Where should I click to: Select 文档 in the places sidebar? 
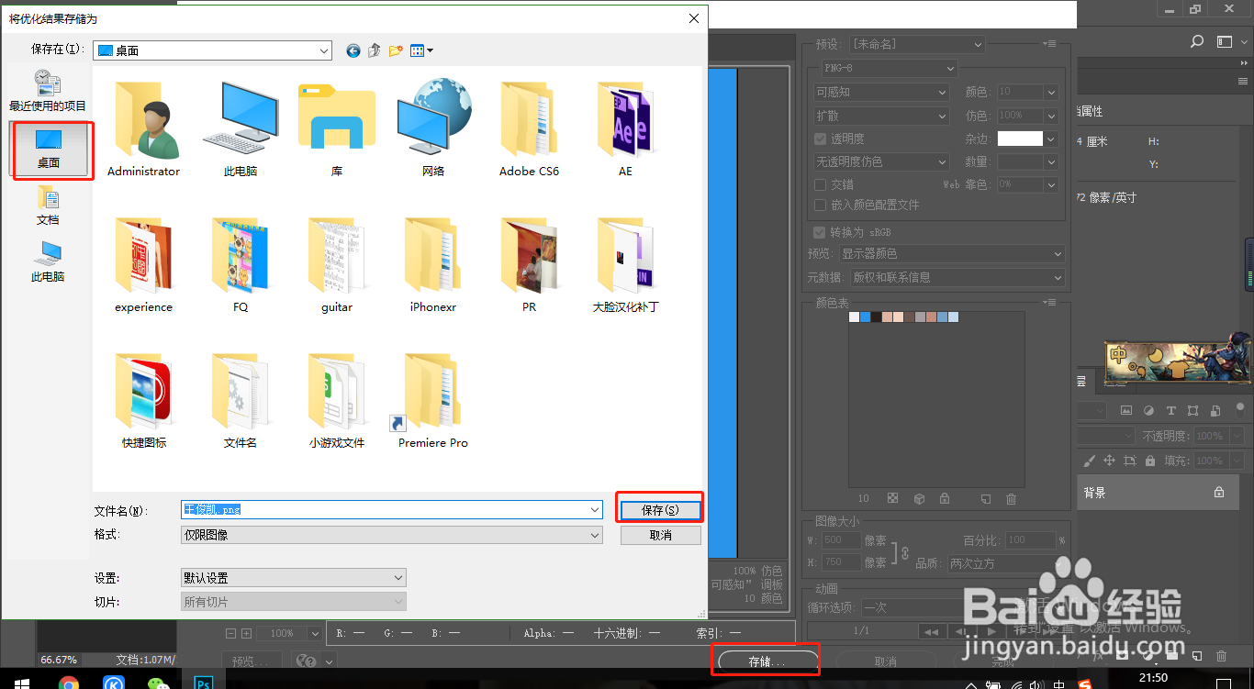pyautogui.click(x=48, y=206)
